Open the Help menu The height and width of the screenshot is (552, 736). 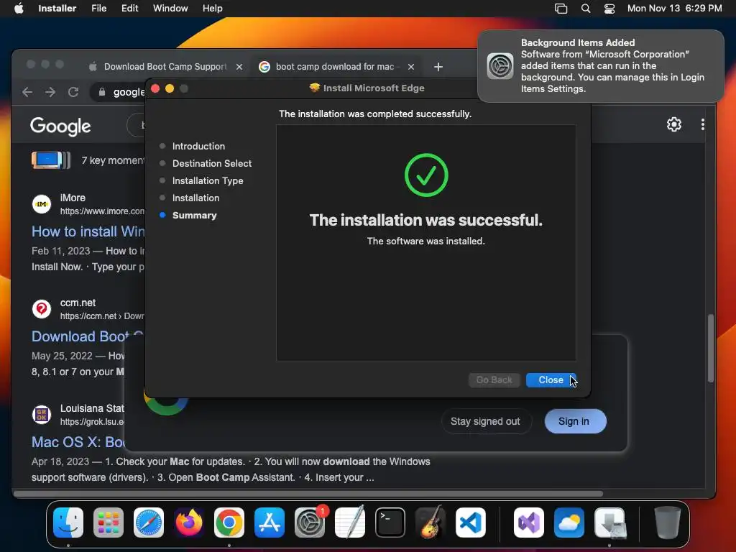click(212, 8)
